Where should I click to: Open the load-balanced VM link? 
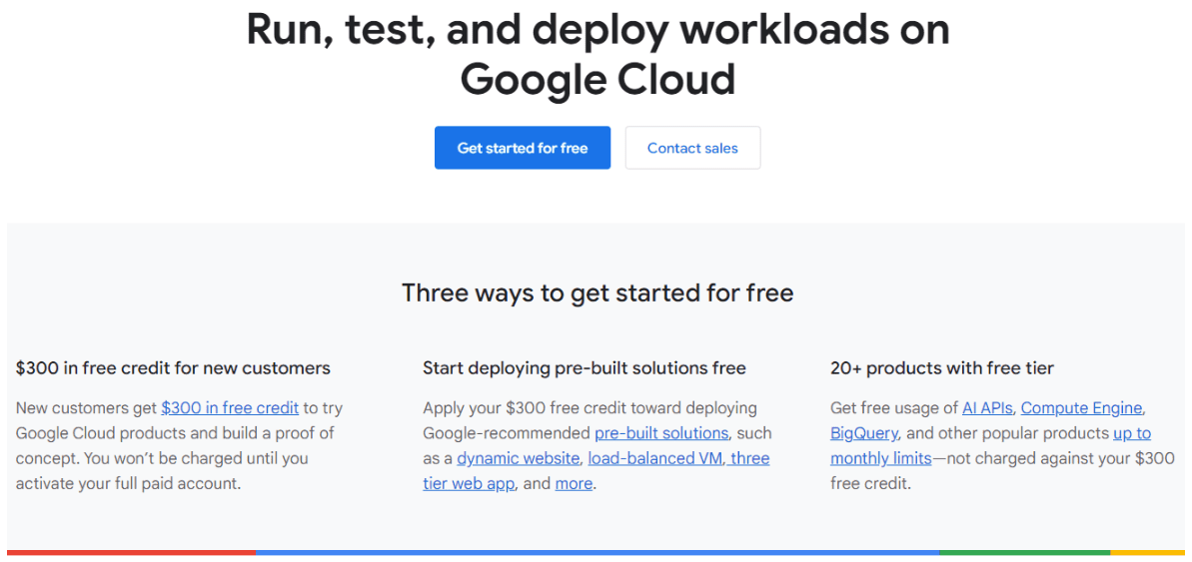coord(656,458)
